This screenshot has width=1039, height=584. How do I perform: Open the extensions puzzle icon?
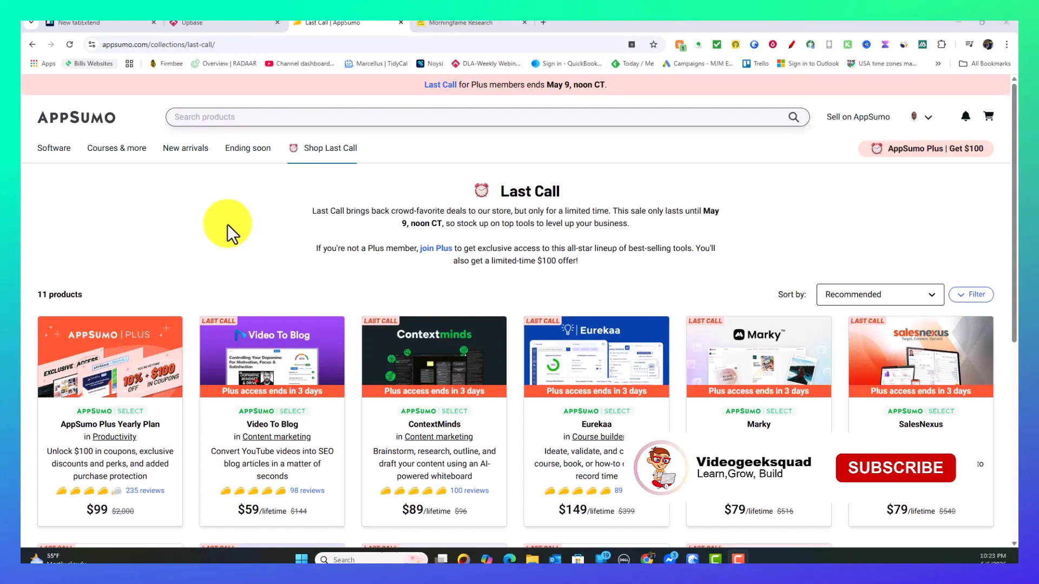point(942,44)
